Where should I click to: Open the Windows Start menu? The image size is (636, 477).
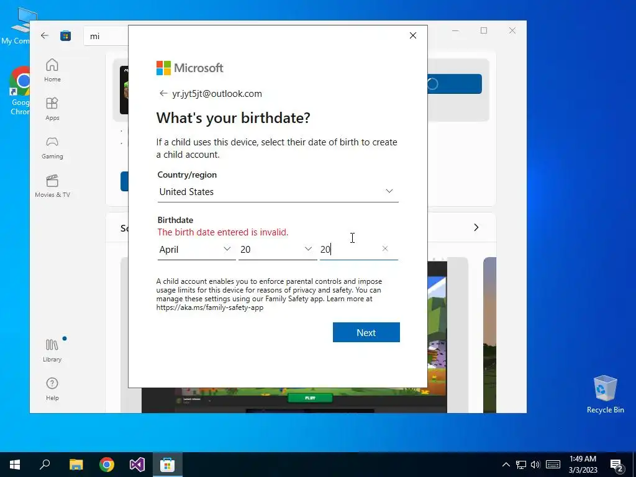[x=15, y=465]
